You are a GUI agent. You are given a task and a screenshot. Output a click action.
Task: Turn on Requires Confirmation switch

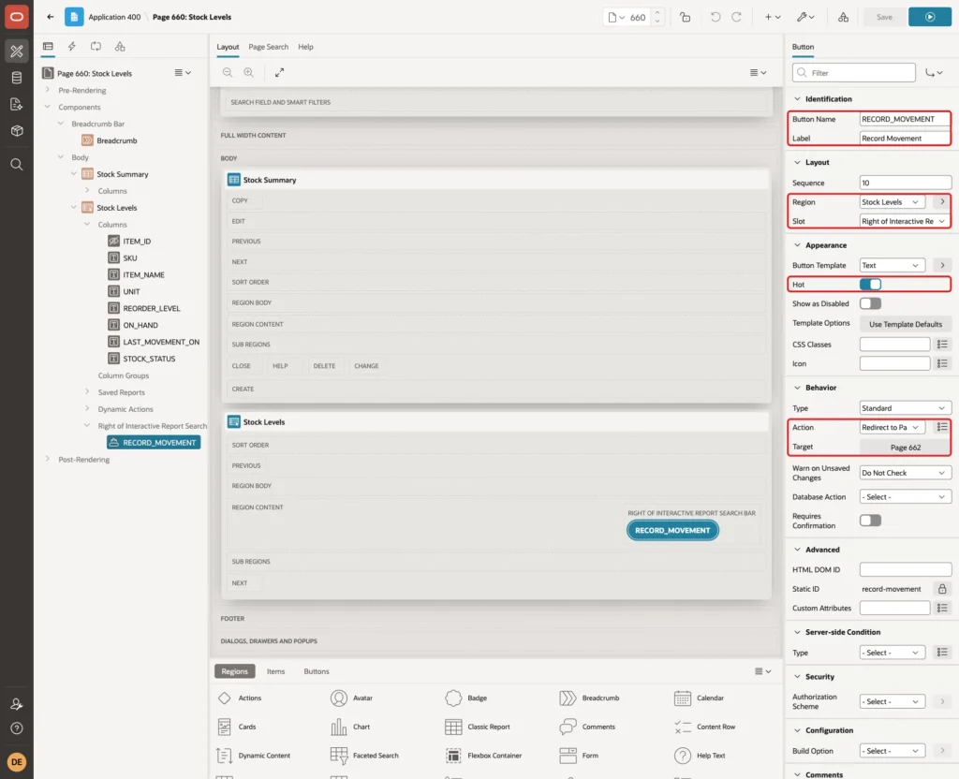pos(870,521)
